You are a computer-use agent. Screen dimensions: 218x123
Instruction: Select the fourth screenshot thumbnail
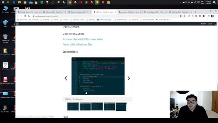(109, 107)
